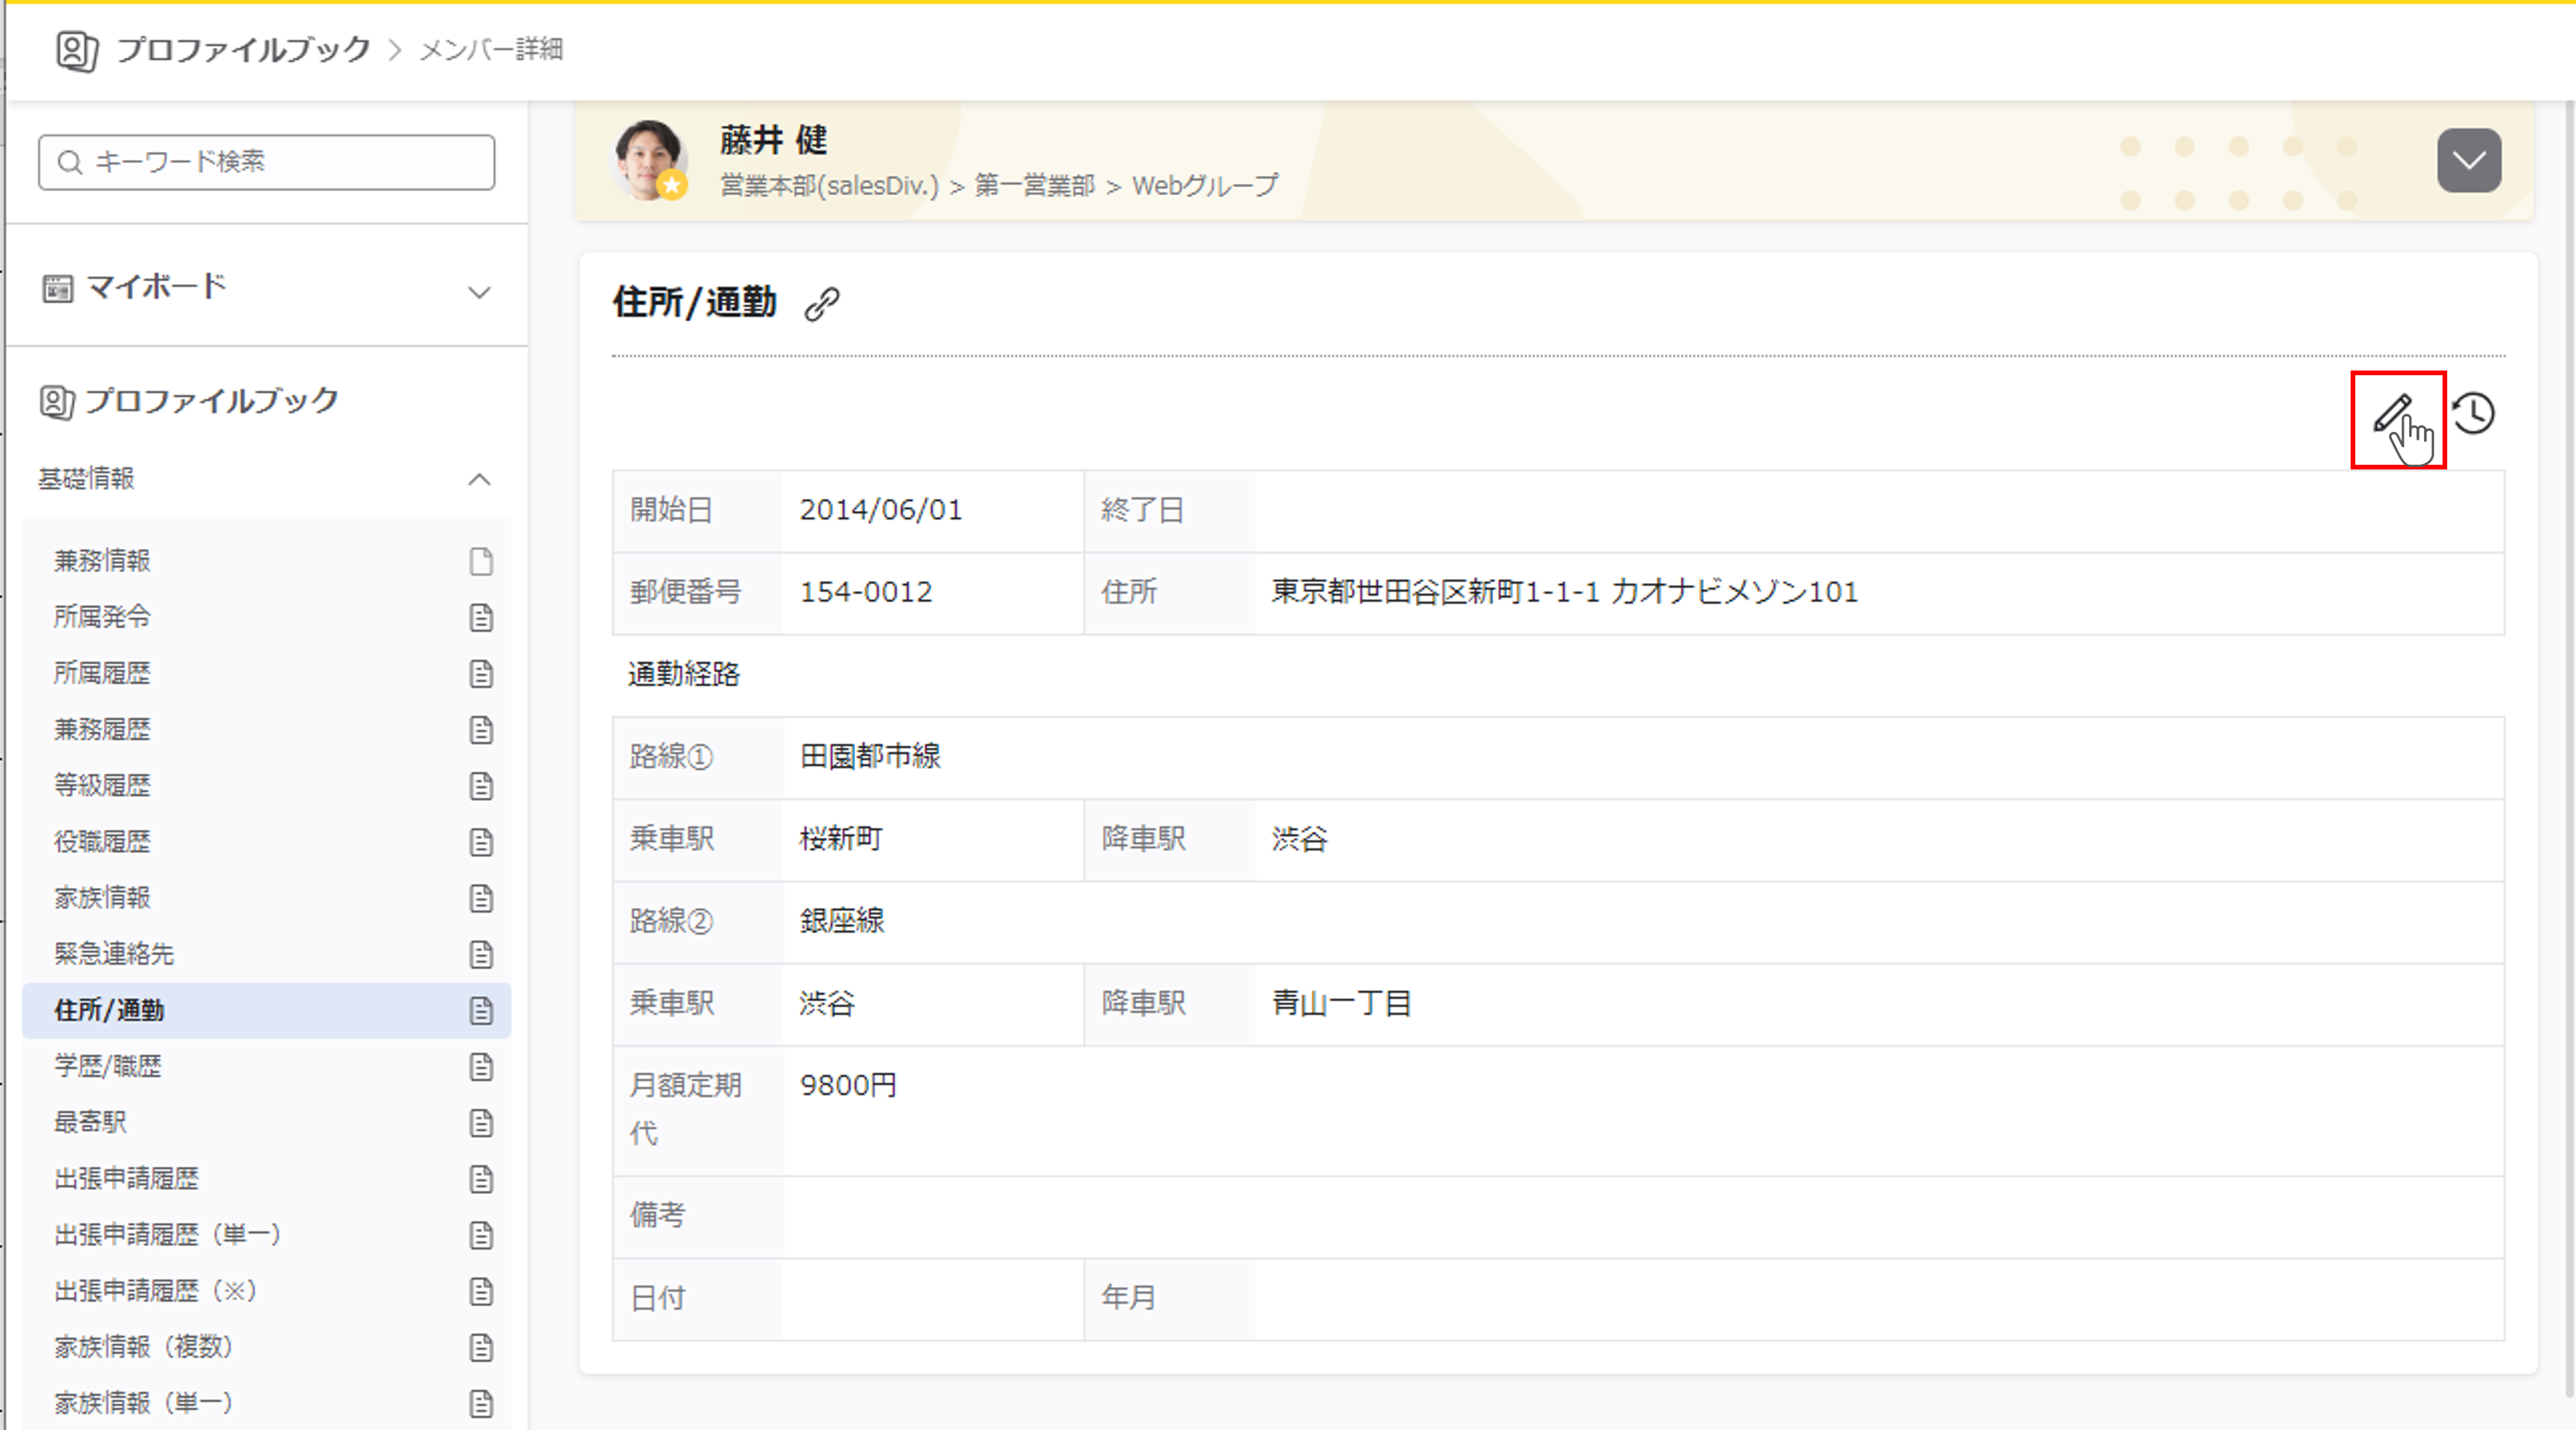Image resolution: width=2576 pixels, height=1430 pixels.
Task: Copy link icon beside 住所/通勤 heading
Action: point(822,304)
